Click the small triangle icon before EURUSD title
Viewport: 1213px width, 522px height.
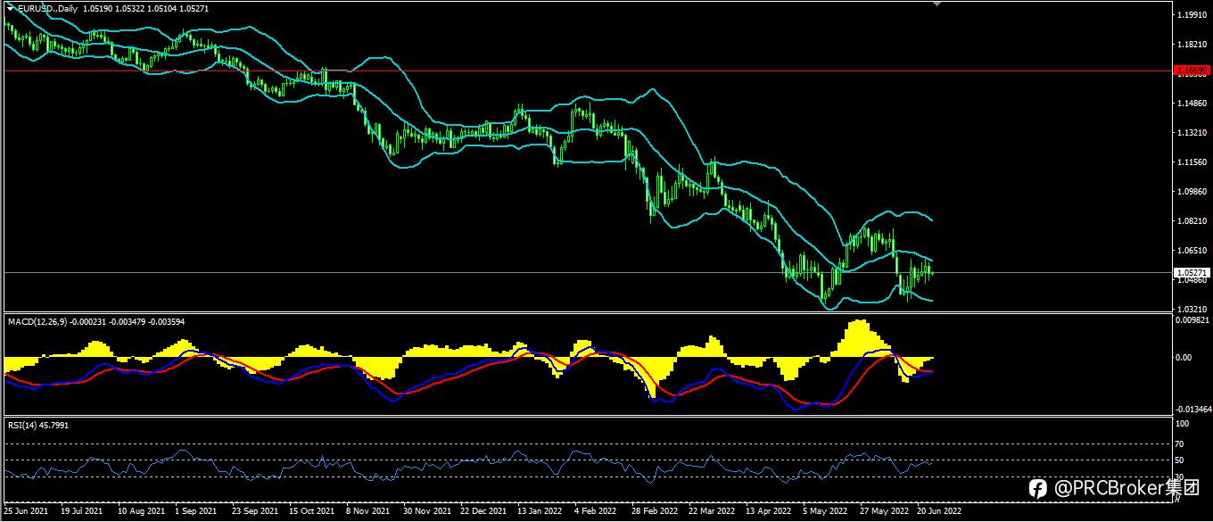pos(10,7)
